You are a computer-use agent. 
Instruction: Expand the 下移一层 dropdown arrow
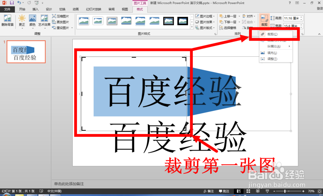click(x=239, y=22)
